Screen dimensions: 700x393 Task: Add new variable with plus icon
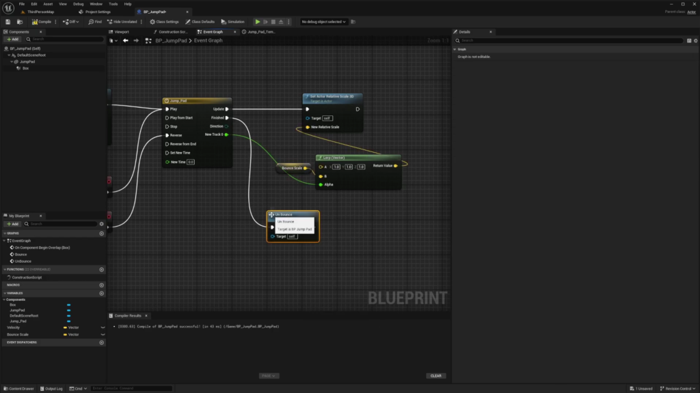(x=101, y=293)
